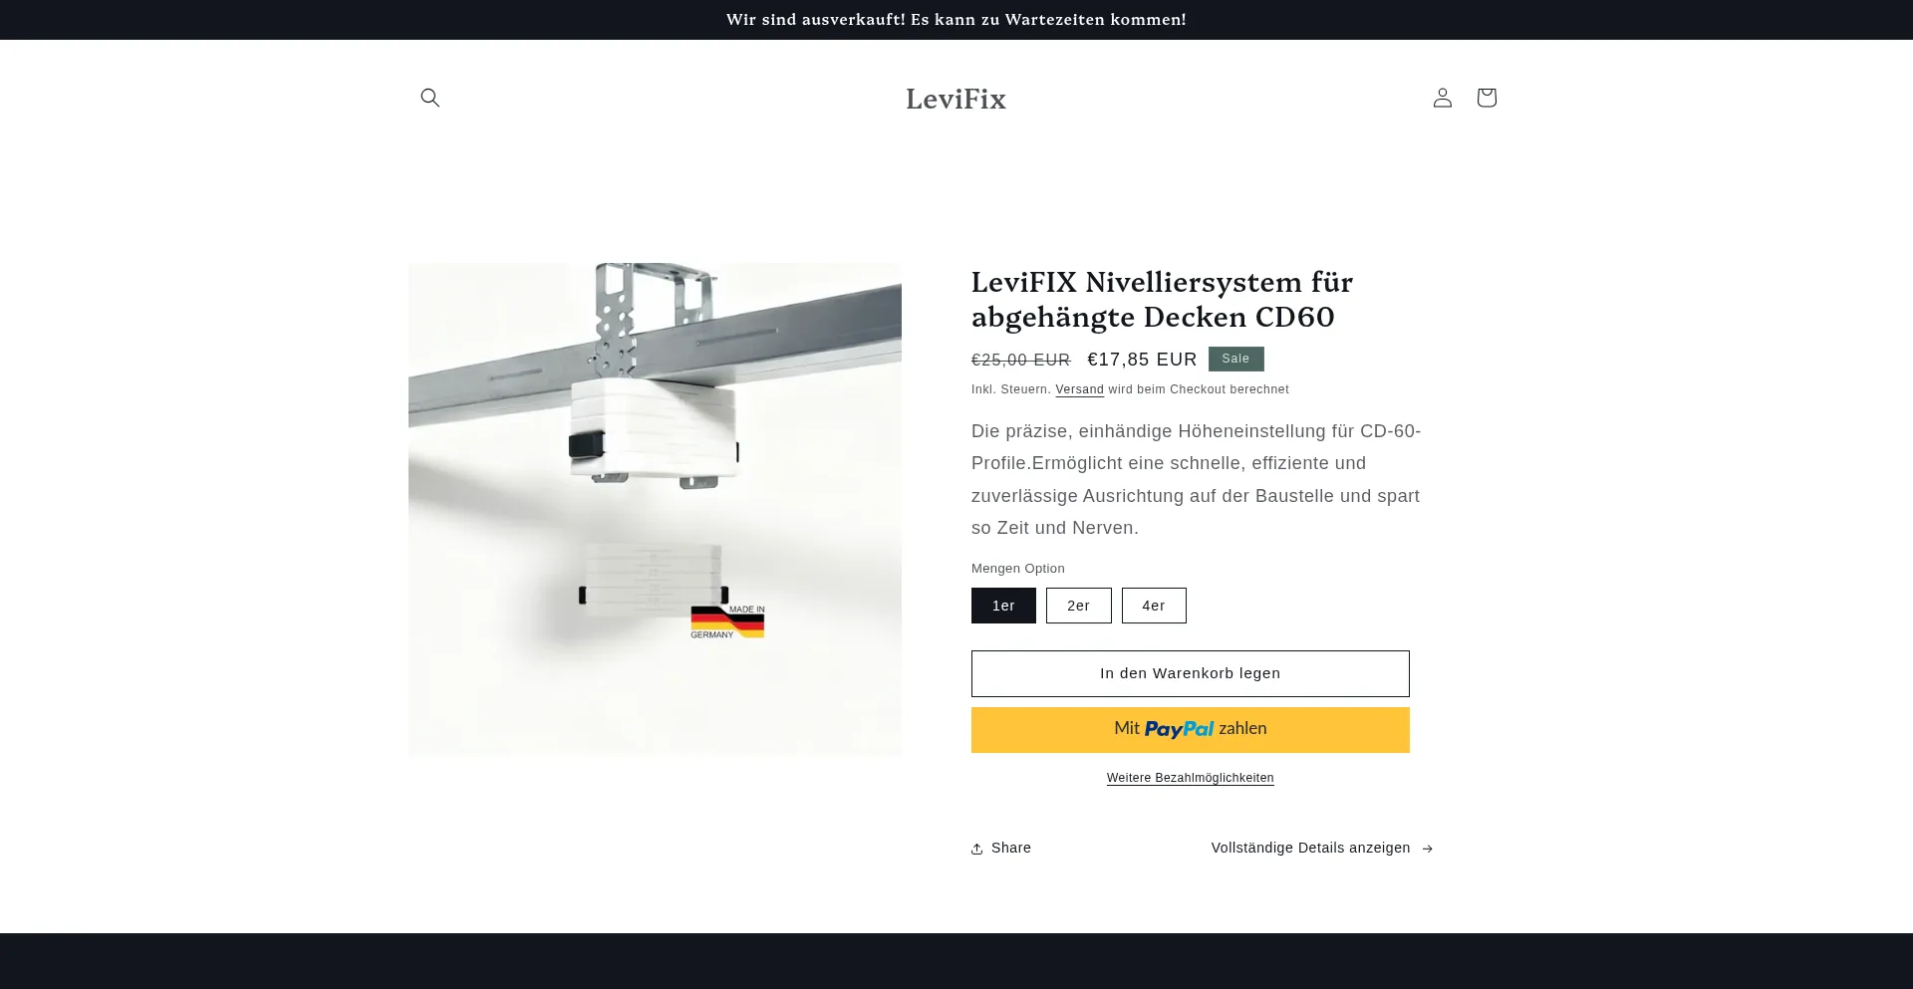Open the product image of leveling system
Viewport: 1913px width, 989px height.
(x=655, y=509)
